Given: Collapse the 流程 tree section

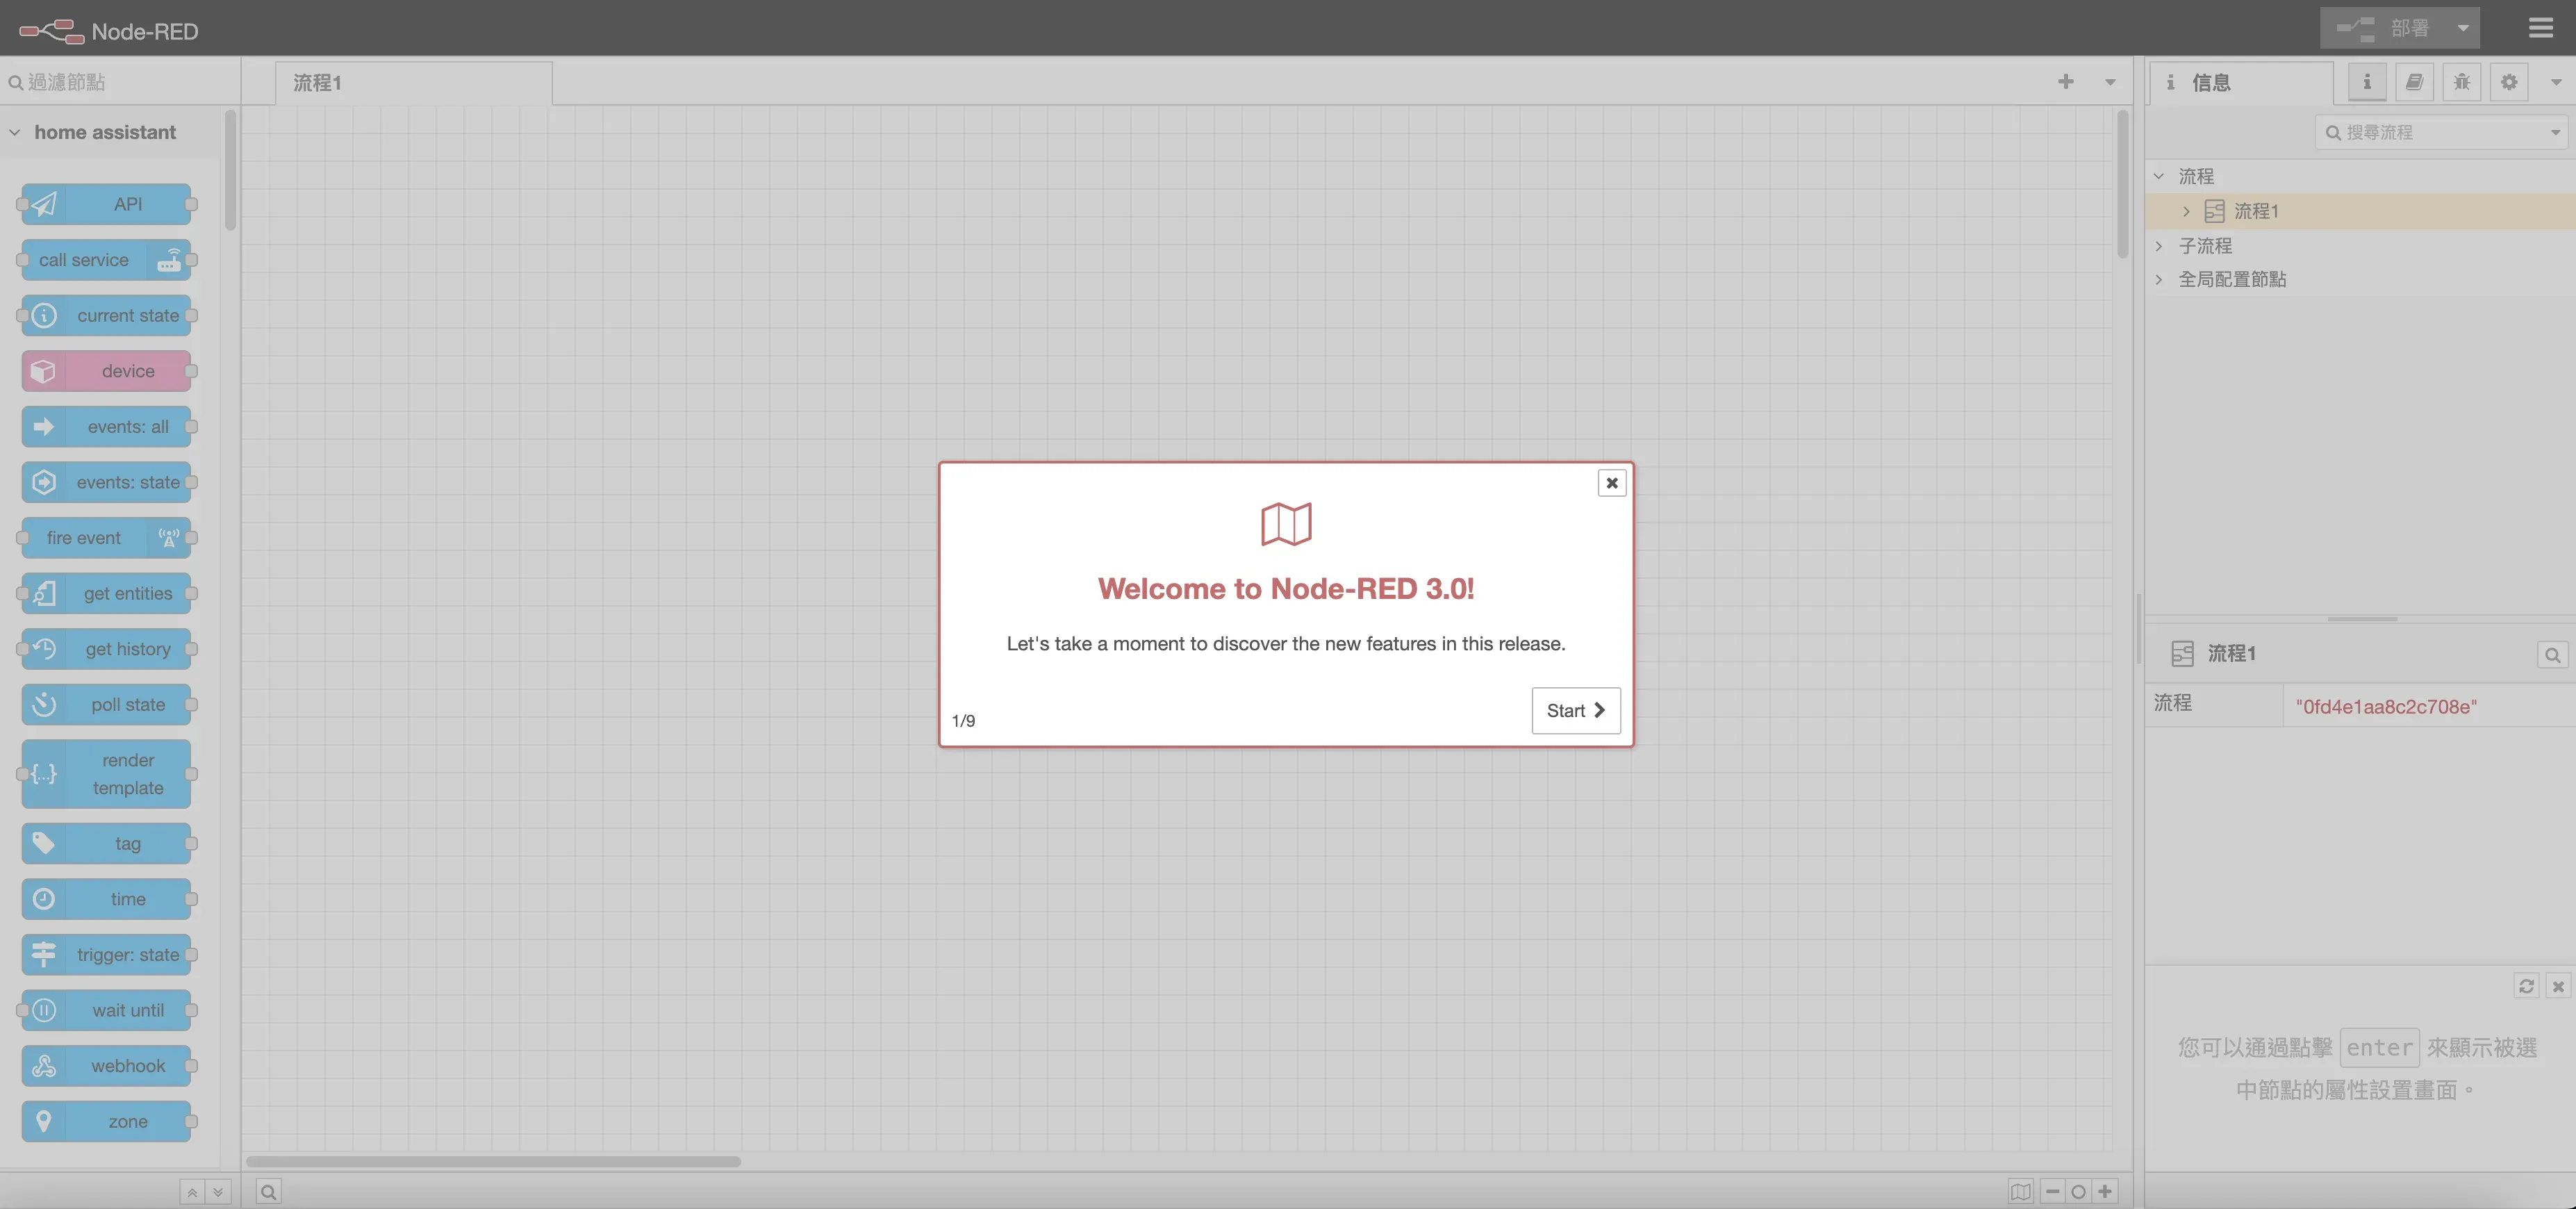Looking at the screenshot, I should 2159,176.
